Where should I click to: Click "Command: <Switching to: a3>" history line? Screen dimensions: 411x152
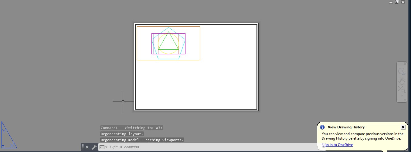pyautogui.click(x=132, y=128)
